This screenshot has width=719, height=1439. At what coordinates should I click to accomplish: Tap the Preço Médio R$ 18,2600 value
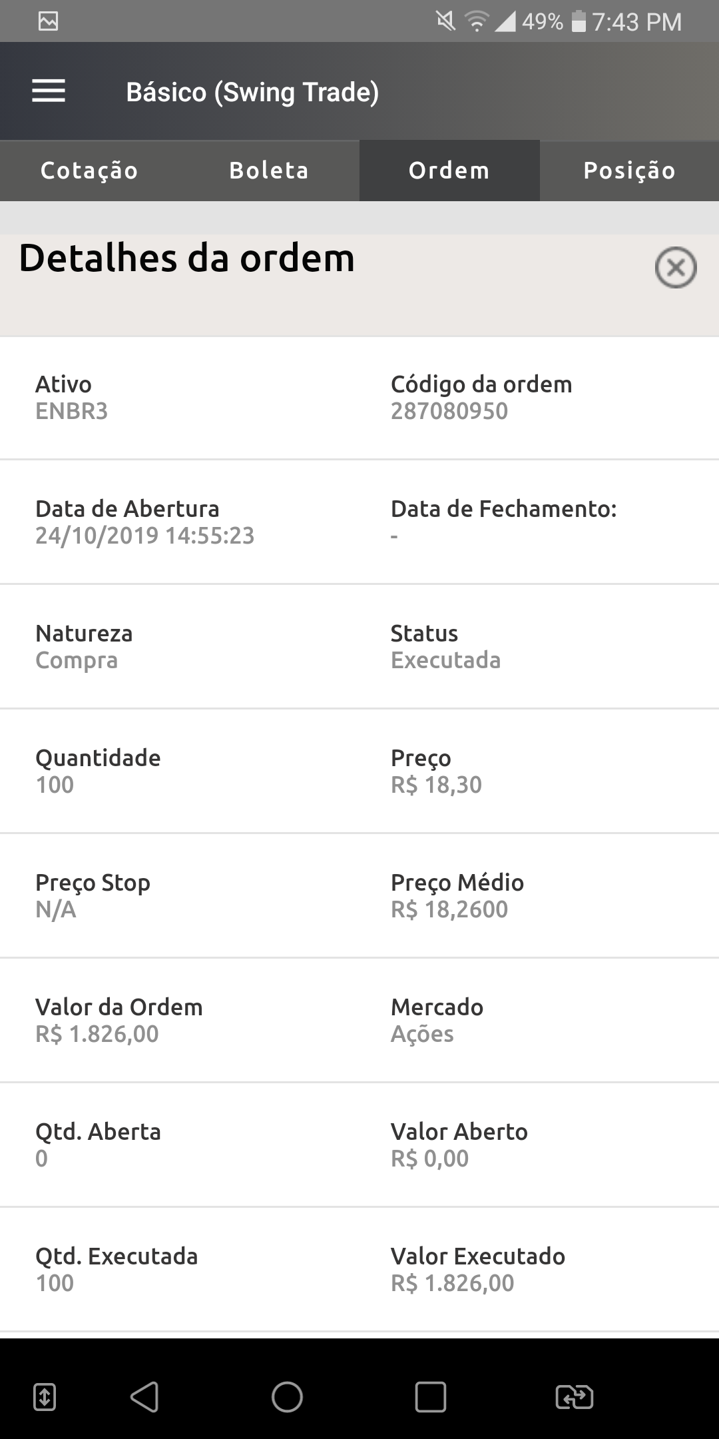click(x=449, y=909)
